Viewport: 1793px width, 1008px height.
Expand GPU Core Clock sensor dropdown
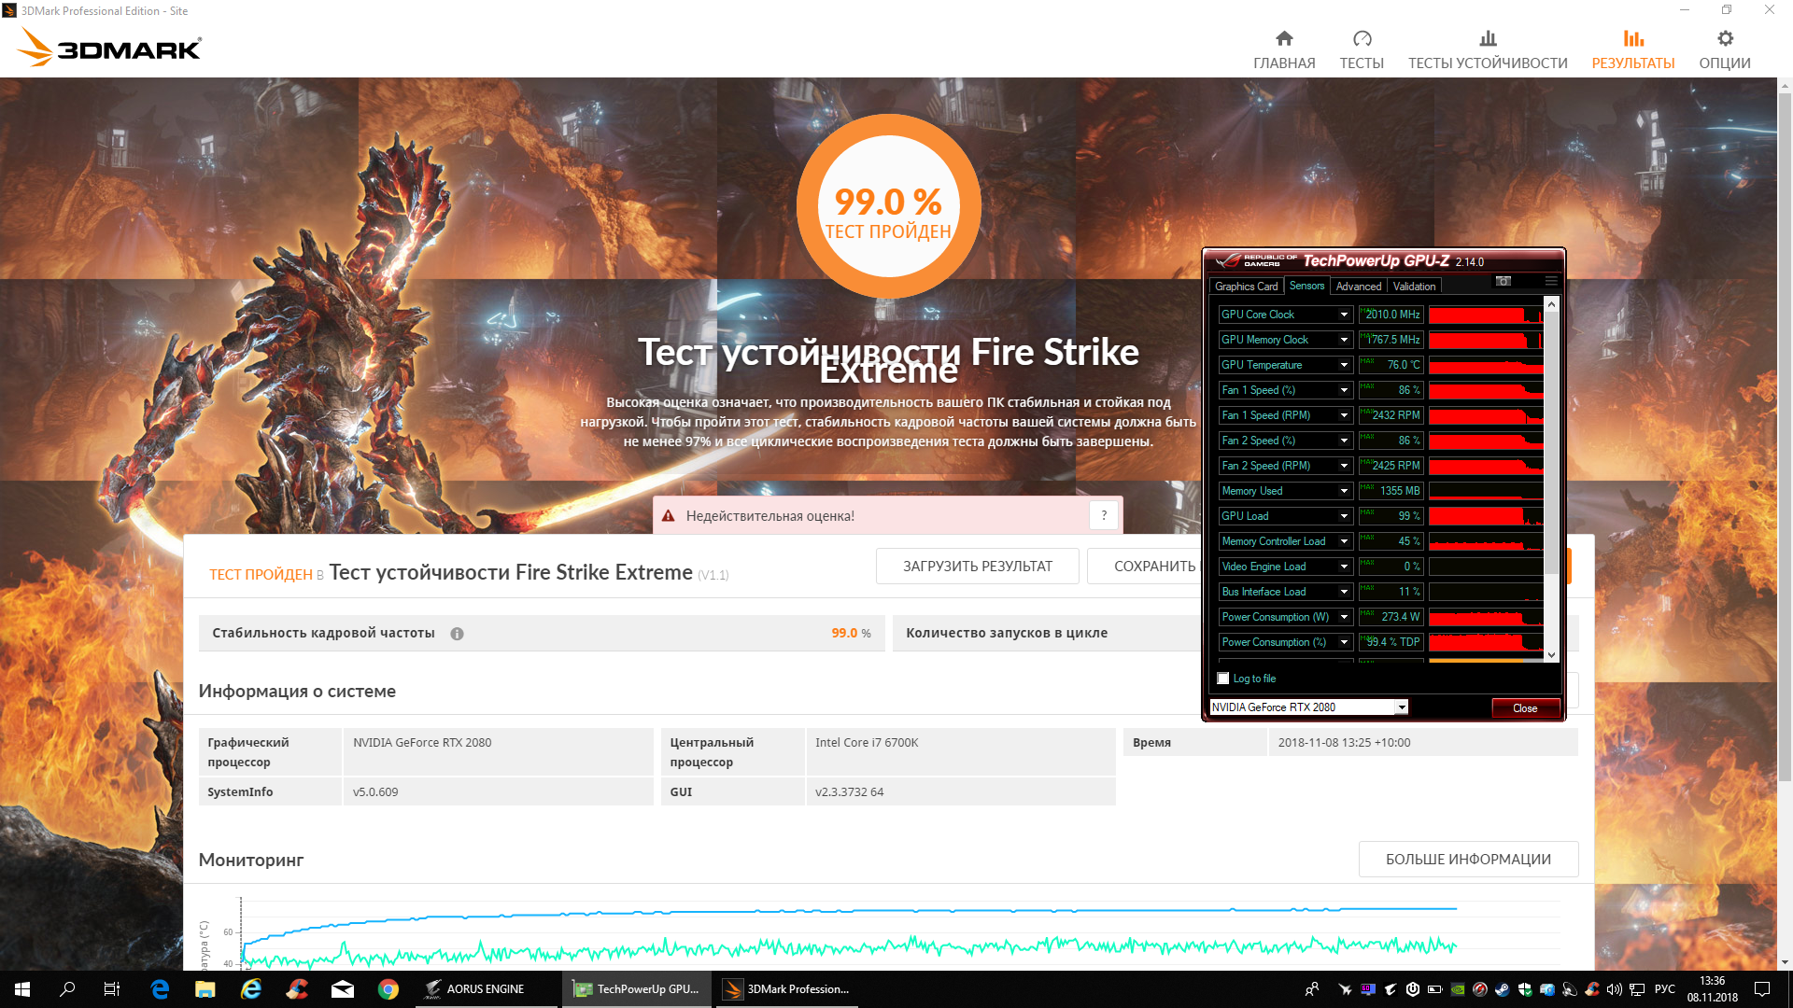1344,315
